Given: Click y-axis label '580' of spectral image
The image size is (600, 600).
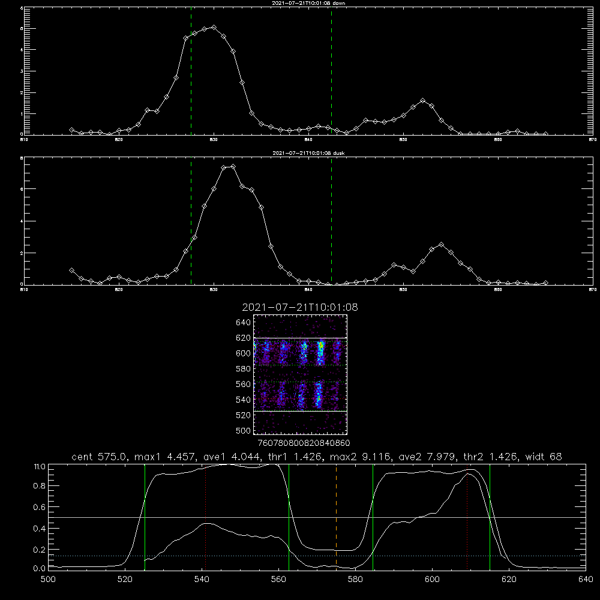Looking at the screenshot, I should coord(243,369).
